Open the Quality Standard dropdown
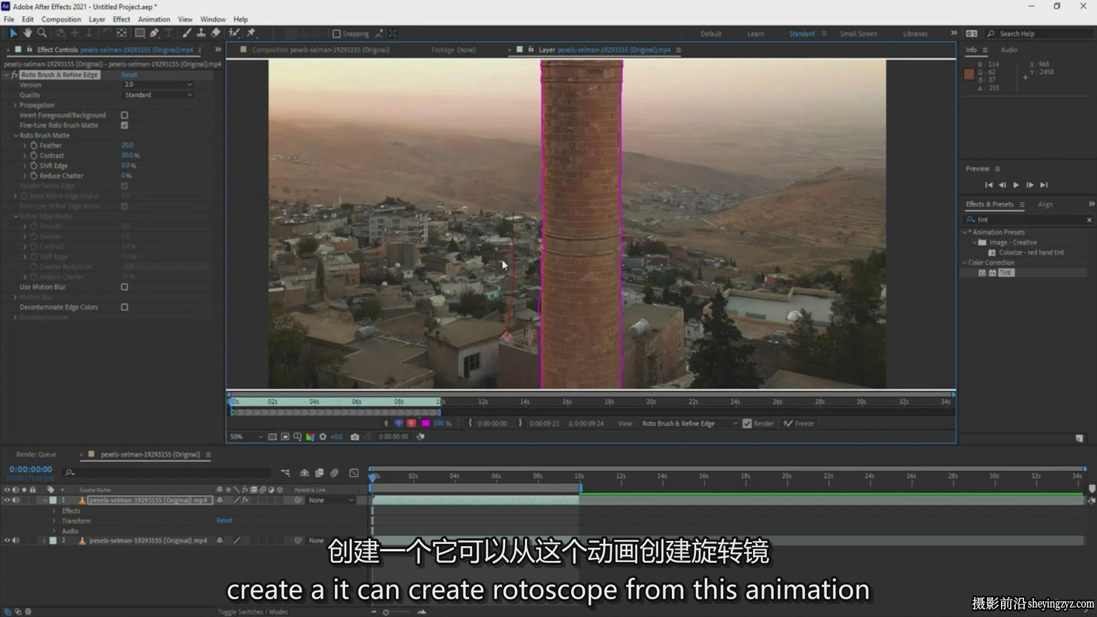1097x617 pixels. [158, 95]
